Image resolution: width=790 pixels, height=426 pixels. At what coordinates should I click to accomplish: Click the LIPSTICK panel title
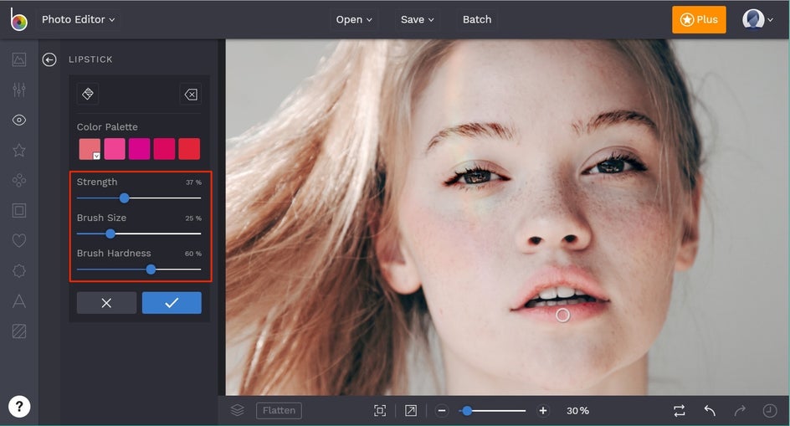90,59
